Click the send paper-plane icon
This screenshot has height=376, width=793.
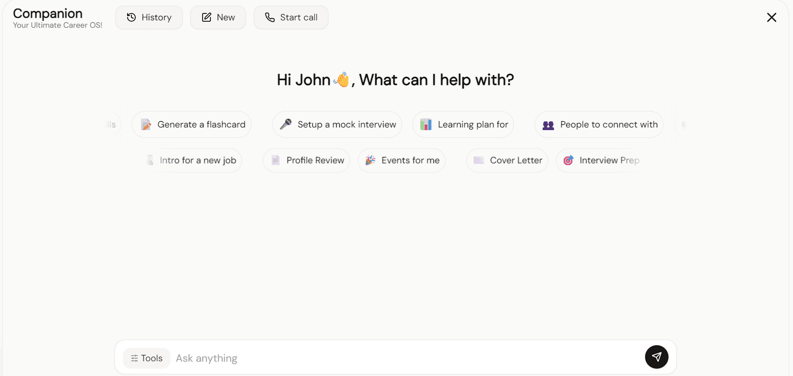click(x=656, y=357)
